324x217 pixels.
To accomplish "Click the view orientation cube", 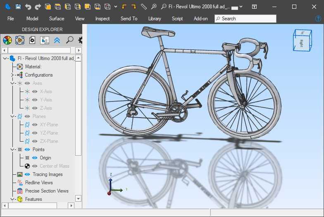I will [302, 41].
